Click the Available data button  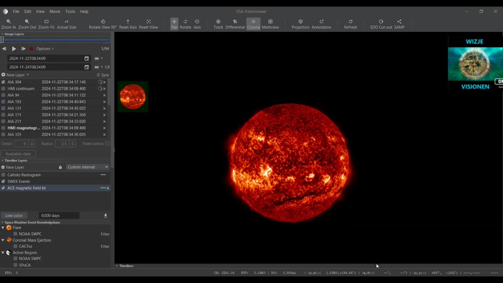pos(18,154)
